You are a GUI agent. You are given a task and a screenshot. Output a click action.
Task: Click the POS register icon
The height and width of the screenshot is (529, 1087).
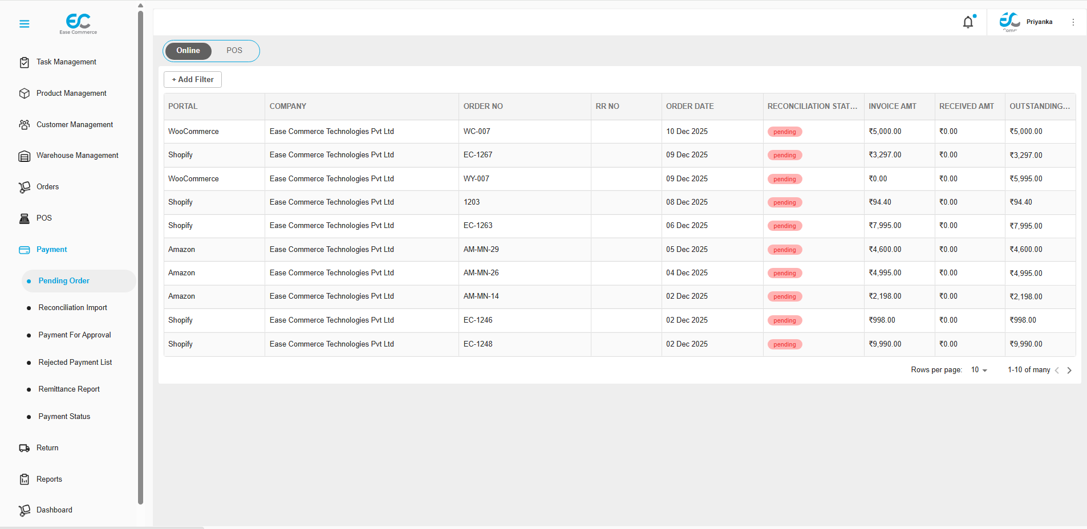(24, 218)
